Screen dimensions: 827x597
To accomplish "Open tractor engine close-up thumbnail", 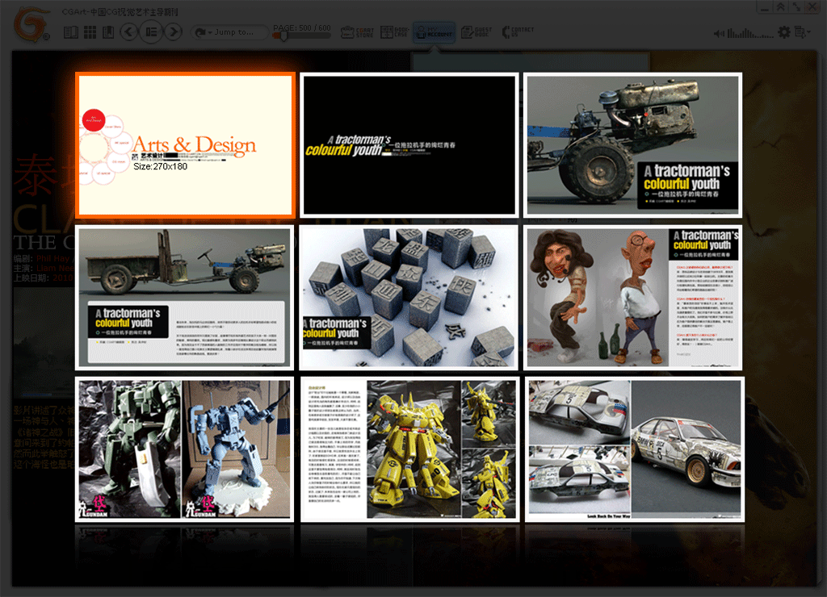I will 633,145.
